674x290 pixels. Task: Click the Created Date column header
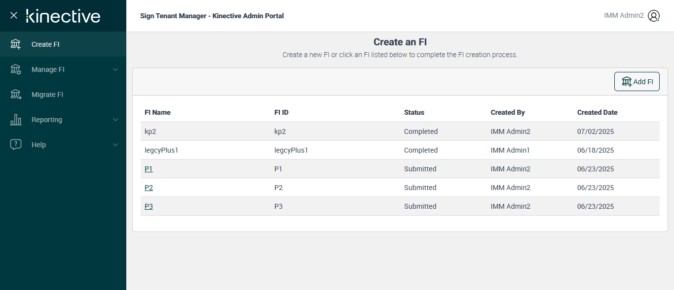coord(597,112)
